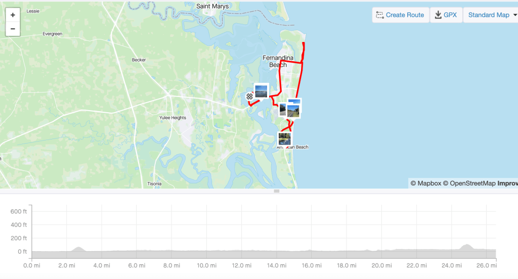This screenshot has width=518, height=279.
Task: Click the Saint Marys map label
Action: 212,6
